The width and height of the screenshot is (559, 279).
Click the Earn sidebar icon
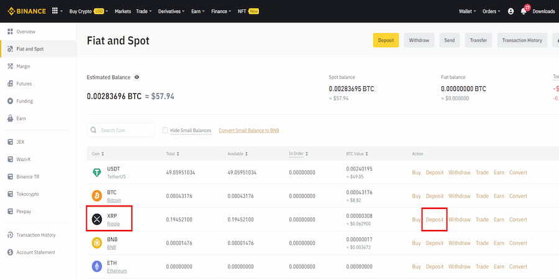coord(11,118)
